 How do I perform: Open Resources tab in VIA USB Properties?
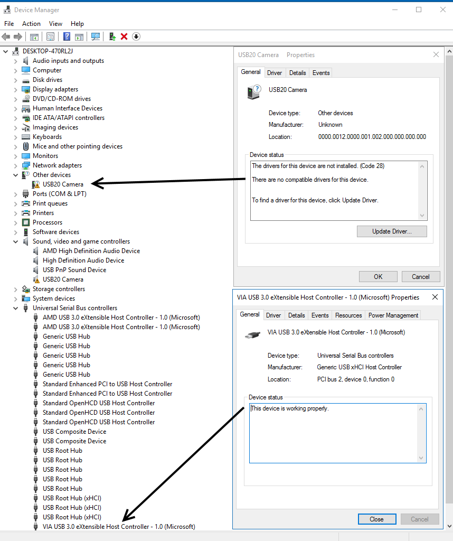tap(348, 315)
